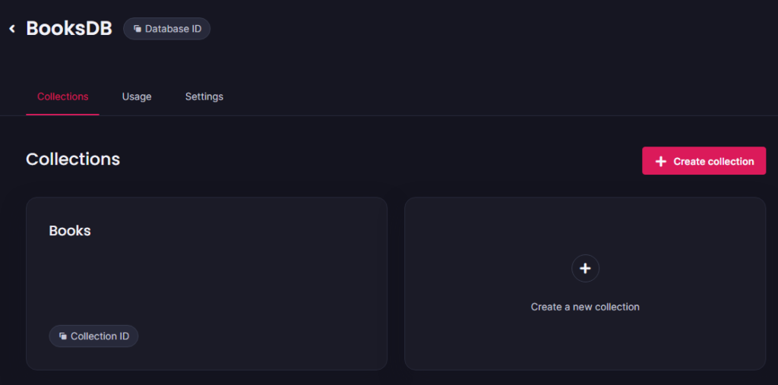Viewport: 778px width, 385px height.
Task: Click the Collections section heading
Action: pos(73,159)
